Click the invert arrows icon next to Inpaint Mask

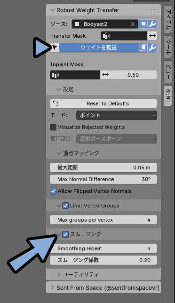[x=105, y=75]
